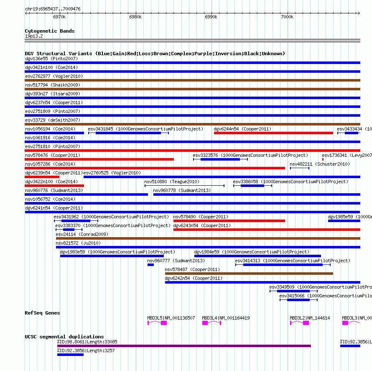Click Cytogenetic Bands track title
This screenshot has width=372, height=371.
(x=50, y=31)
